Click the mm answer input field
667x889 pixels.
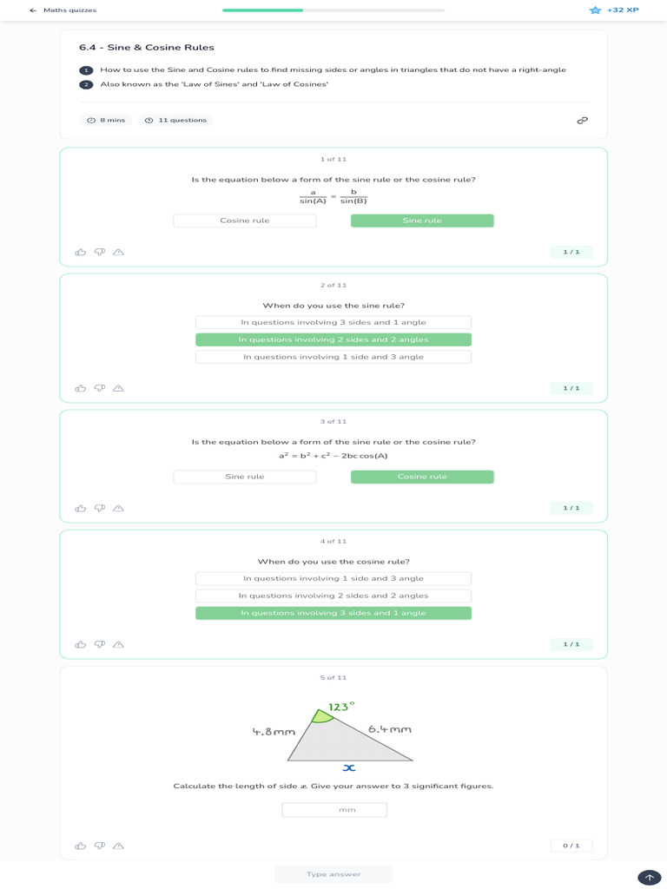pos(334,810)
